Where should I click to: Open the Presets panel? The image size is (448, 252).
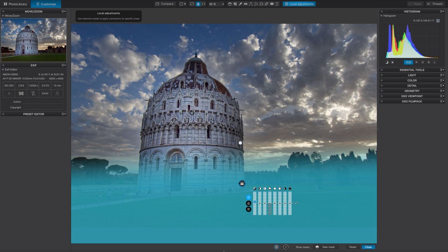435,4
